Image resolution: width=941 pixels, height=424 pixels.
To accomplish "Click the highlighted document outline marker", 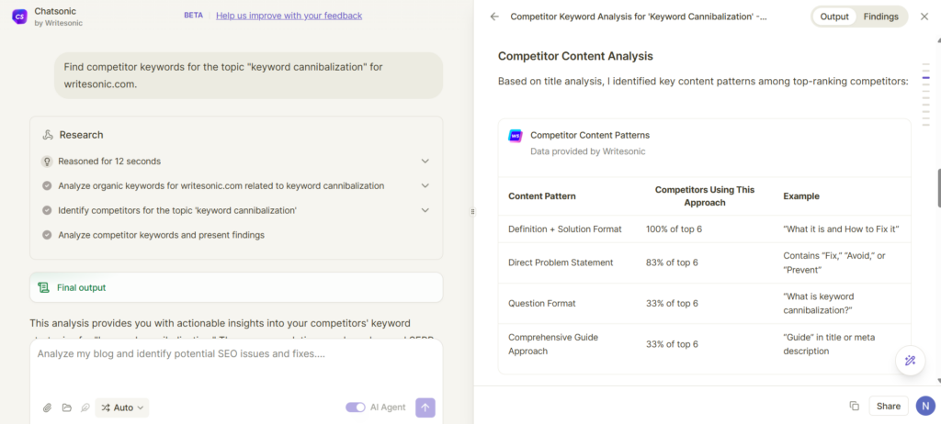I will coord(926,78).
